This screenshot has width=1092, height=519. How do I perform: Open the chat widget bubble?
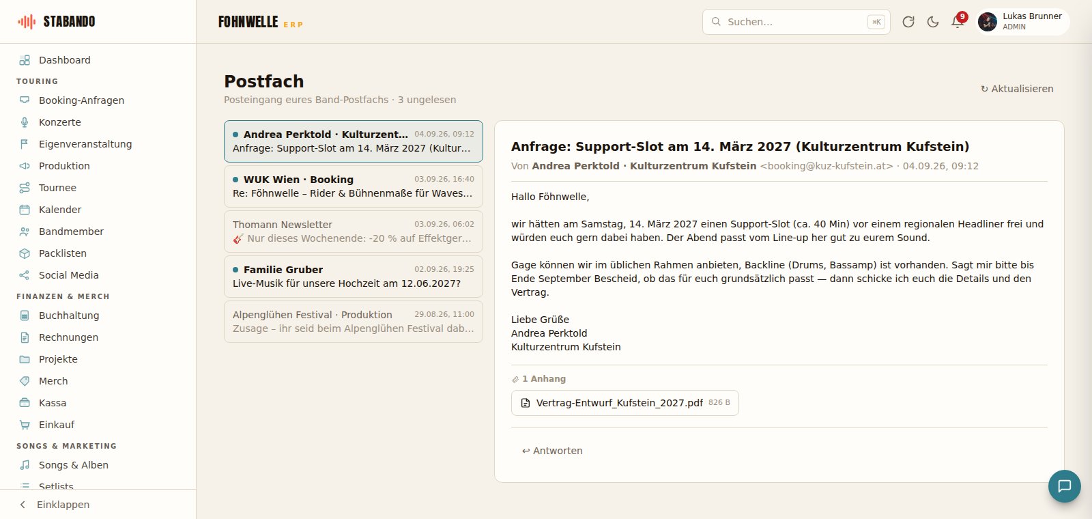point(1065,486)
